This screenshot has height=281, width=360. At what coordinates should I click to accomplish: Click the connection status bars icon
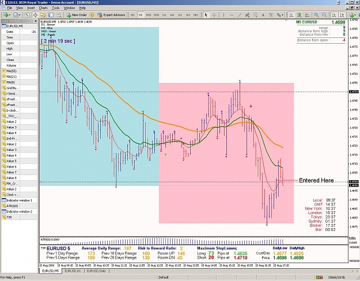319,278
